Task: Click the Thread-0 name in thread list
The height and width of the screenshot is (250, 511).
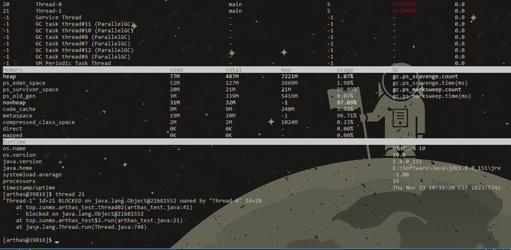Action: pyautogui.click(x=49, y=5)
